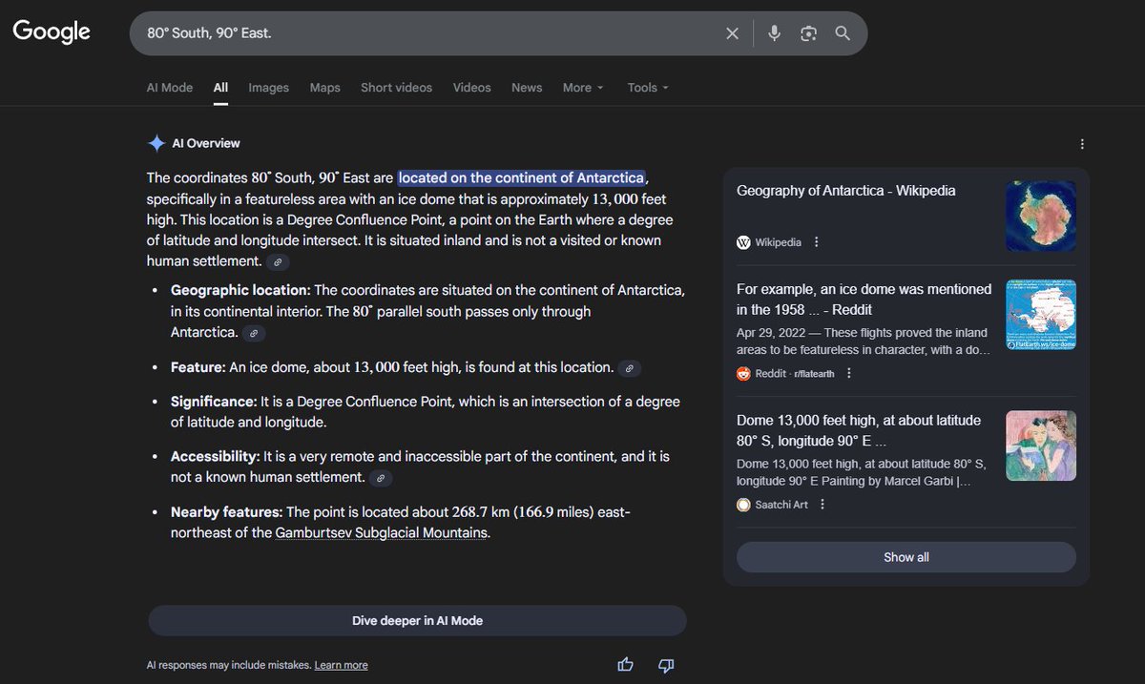Open the Learn more link
The image size is (1145, 684).
tap(341, 666)
